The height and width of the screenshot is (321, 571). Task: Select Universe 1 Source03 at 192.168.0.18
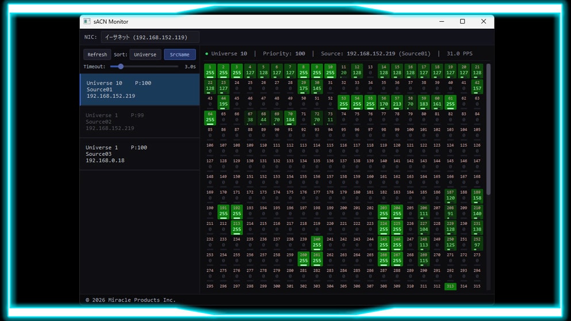point(140,154)
